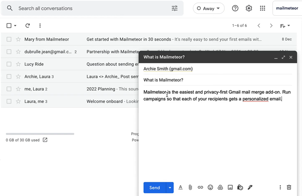Select Archie, Laura email checkbox
Screen dimensions: 302x196
point(9,76)
